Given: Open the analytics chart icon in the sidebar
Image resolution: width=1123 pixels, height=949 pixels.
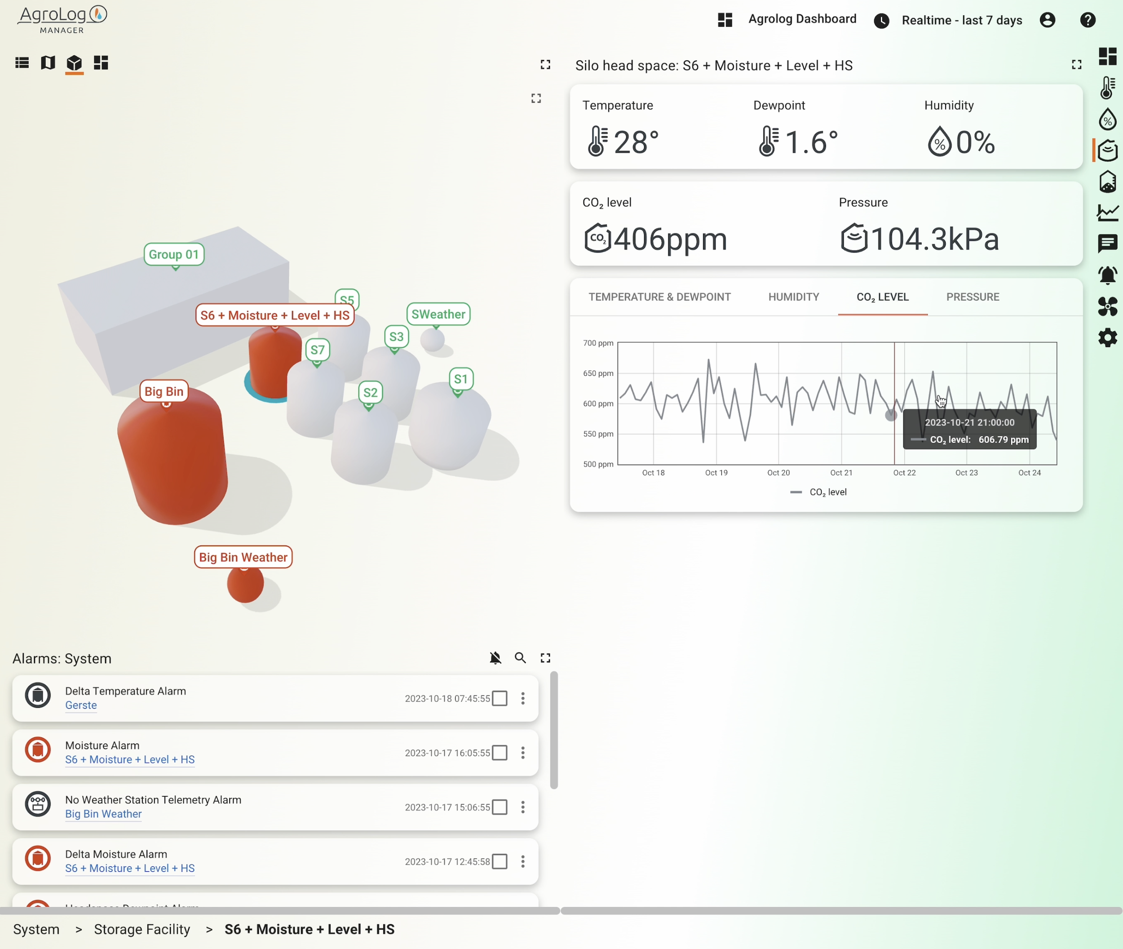Looking at the screenshot, I should tap(1107, 213).
